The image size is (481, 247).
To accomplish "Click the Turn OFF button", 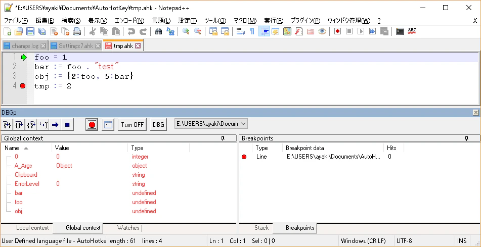I will pos(132,124).
